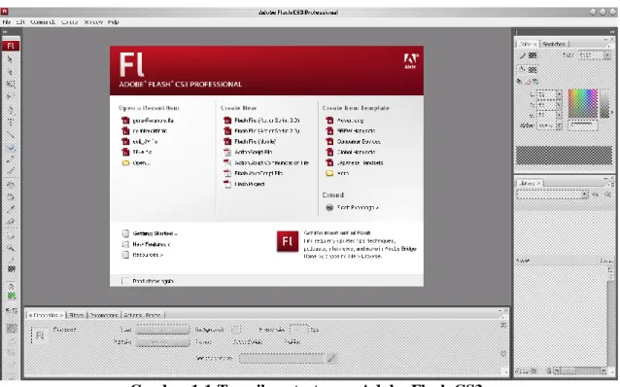
Task: Click the Open... recent item folder
Action: pos(136,162)
